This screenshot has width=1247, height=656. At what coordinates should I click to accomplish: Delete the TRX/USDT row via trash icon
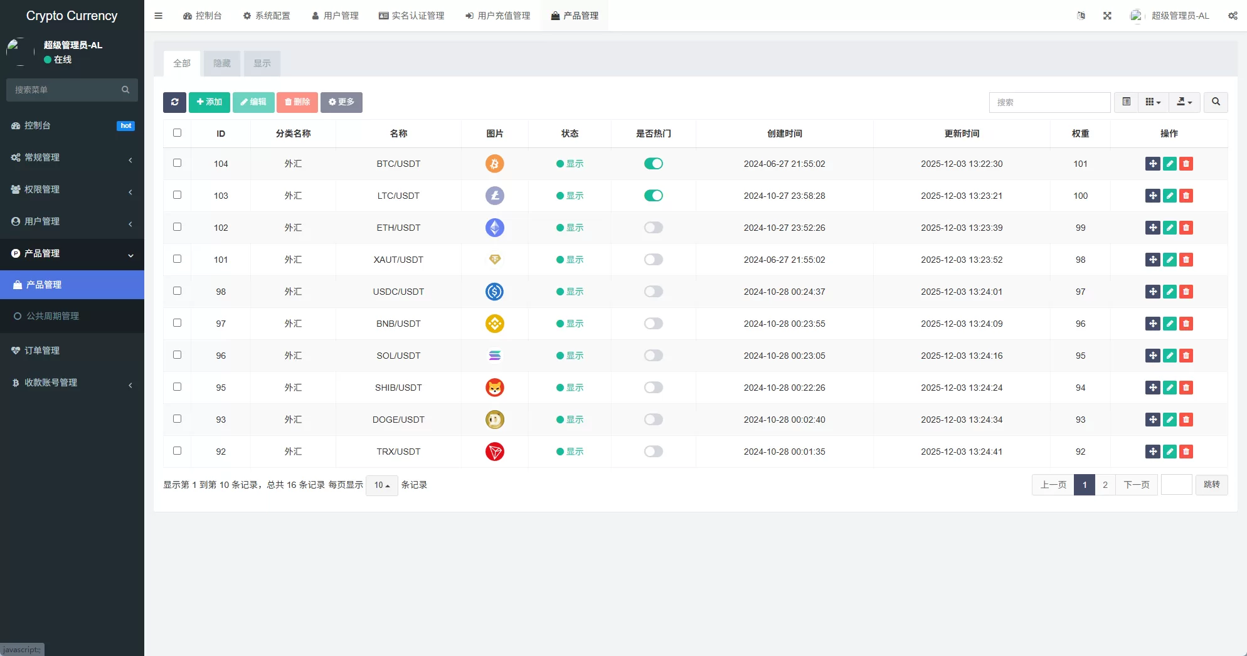click(1186, 452)
